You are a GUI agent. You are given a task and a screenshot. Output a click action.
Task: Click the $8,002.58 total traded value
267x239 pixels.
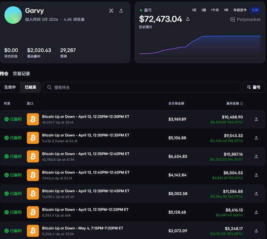coord(178,194)
